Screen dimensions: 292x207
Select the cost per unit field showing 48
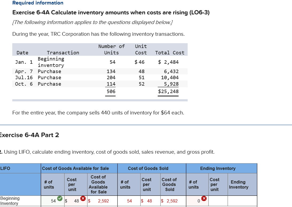click(x=76, y=201)
